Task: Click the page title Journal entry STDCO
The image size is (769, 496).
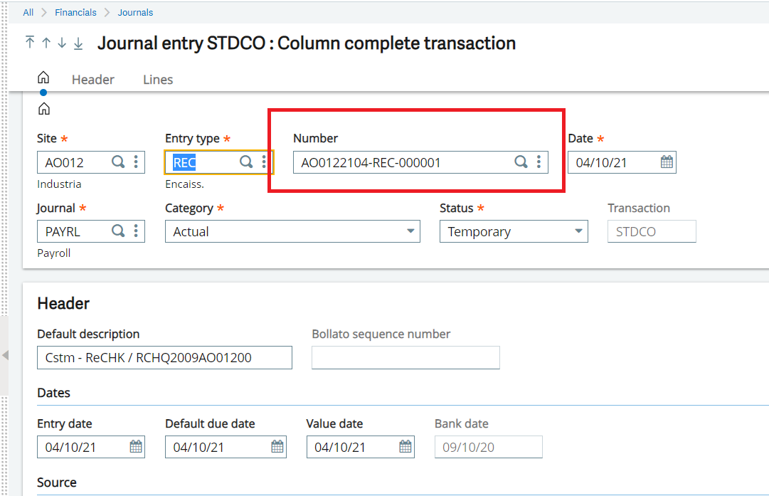Action: tap(307, 43)
